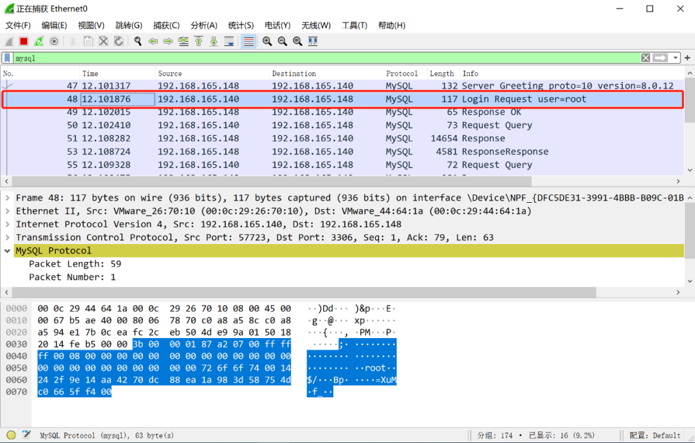Select packet 55 Request Query row

(x=342, y=165)
